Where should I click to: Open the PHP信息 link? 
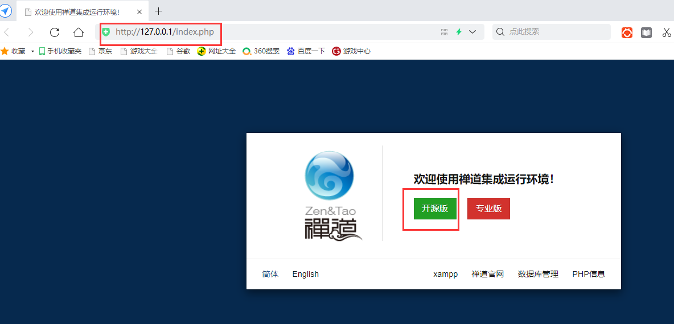pos(589,274)
